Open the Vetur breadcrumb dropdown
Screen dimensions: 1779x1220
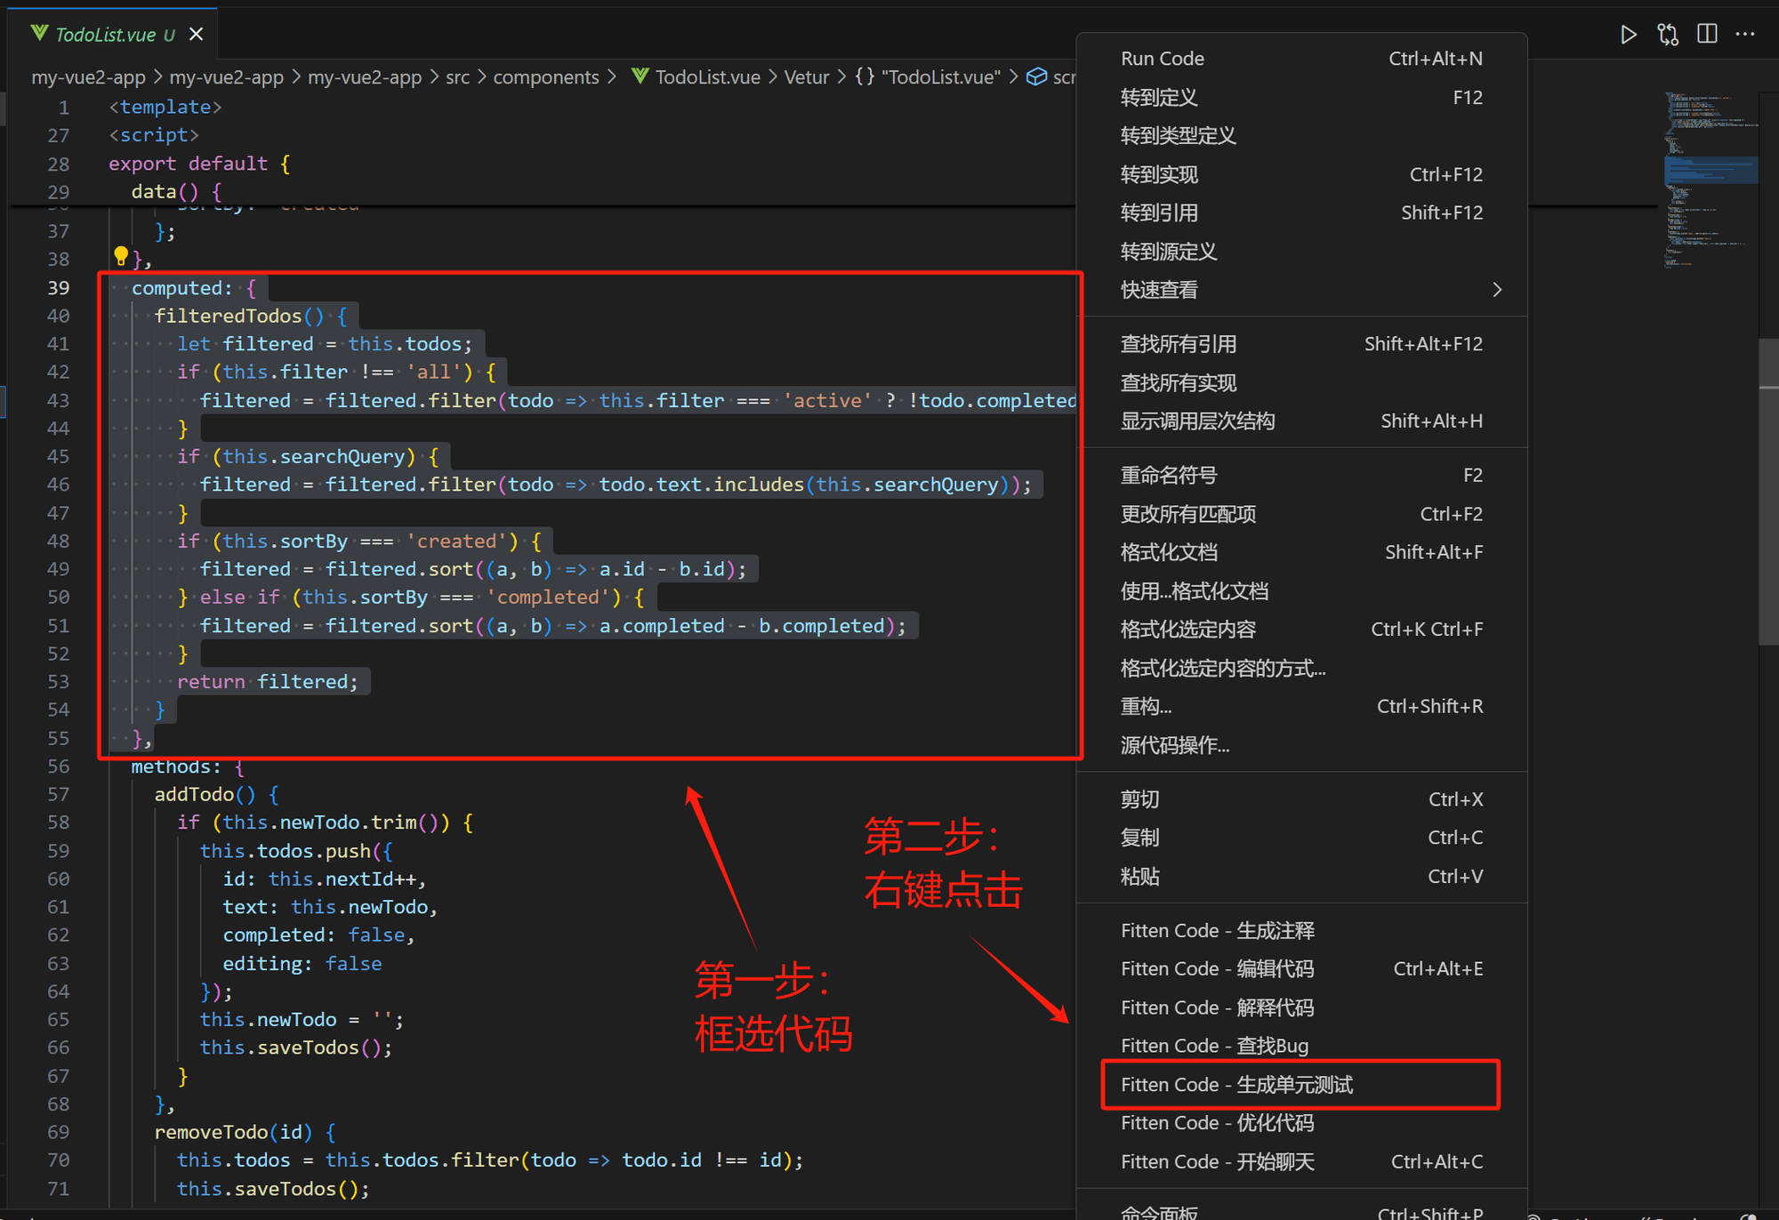point(806,77)
